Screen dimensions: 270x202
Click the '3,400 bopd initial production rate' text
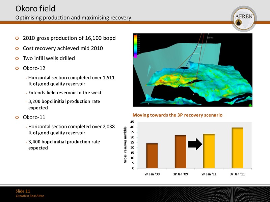[64, 145]
